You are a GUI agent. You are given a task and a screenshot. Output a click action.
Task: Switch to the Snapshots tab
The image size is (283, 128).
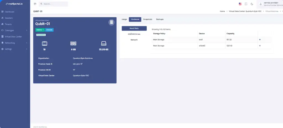[x=148, y=19]
